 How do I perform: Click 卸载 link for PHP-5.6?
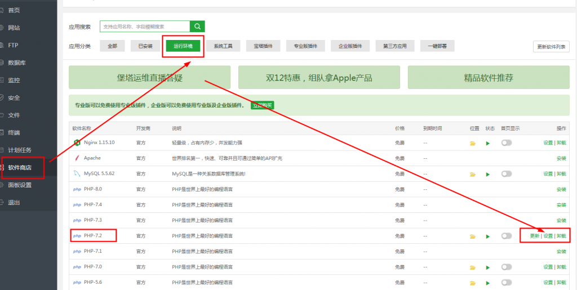point(561,283)
